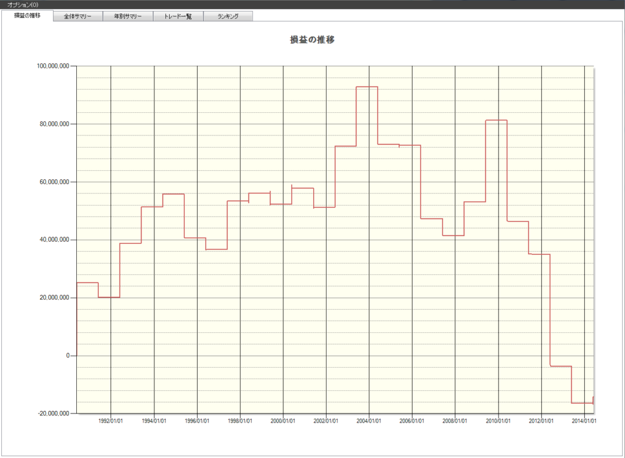Pick the 1998/01/01 x-axis label
Screen dimensions: 625x458
coord(240,421)
